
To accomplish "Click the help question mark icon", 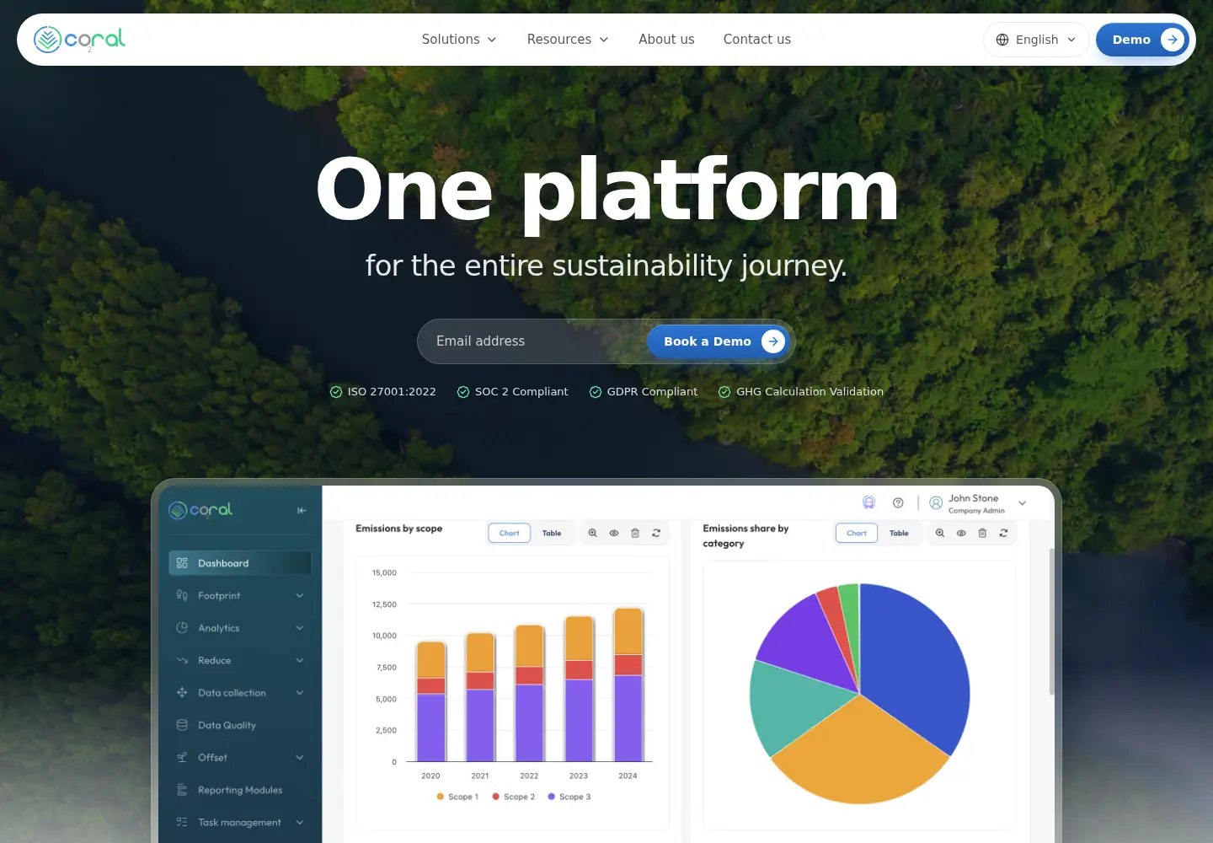I will click(x=898, y=502).
